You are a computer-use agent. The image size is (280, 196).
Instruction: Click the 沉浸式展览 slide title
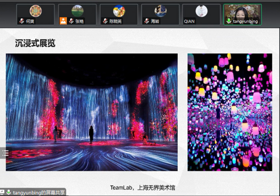35,43
